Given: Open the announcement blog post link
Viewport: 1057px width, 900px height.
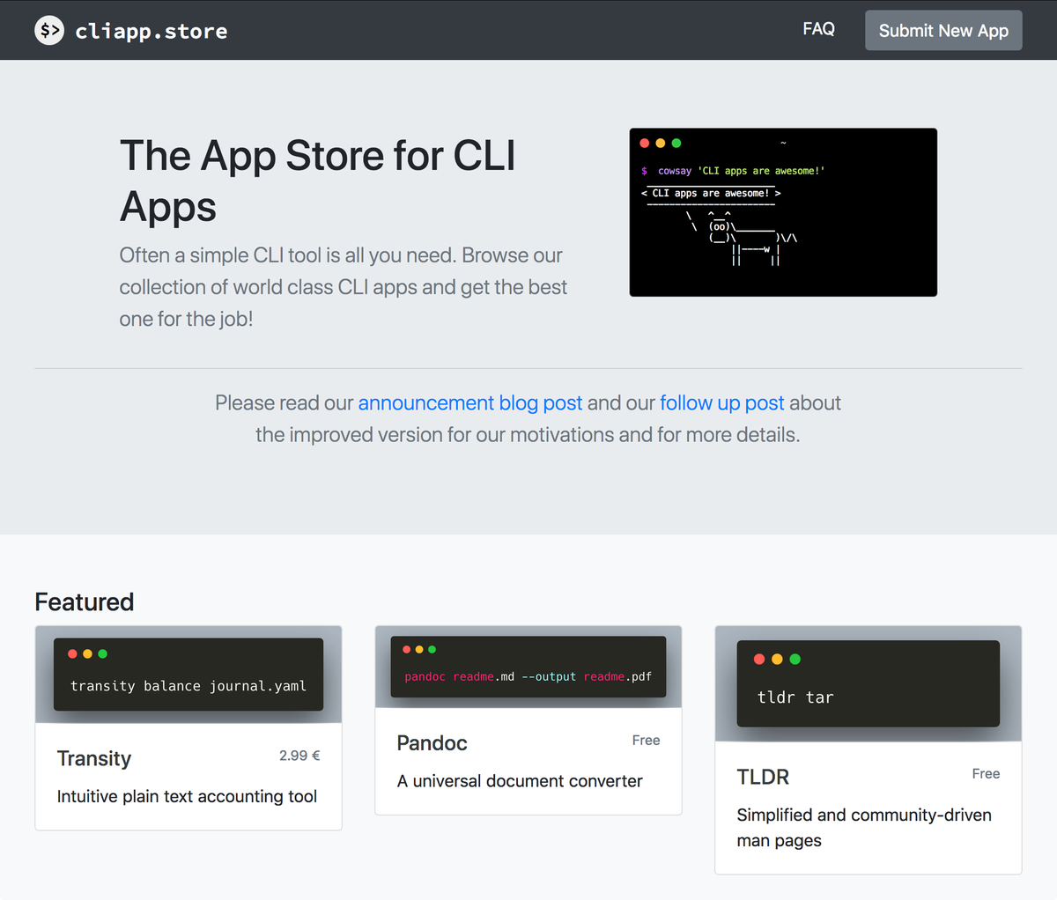Looking at the screenshot, I should click(x=470, y=402).
